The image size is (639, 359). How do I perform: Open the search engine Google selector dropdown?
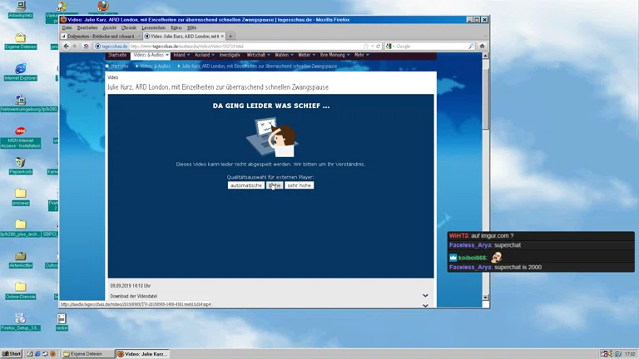[390, 47]
